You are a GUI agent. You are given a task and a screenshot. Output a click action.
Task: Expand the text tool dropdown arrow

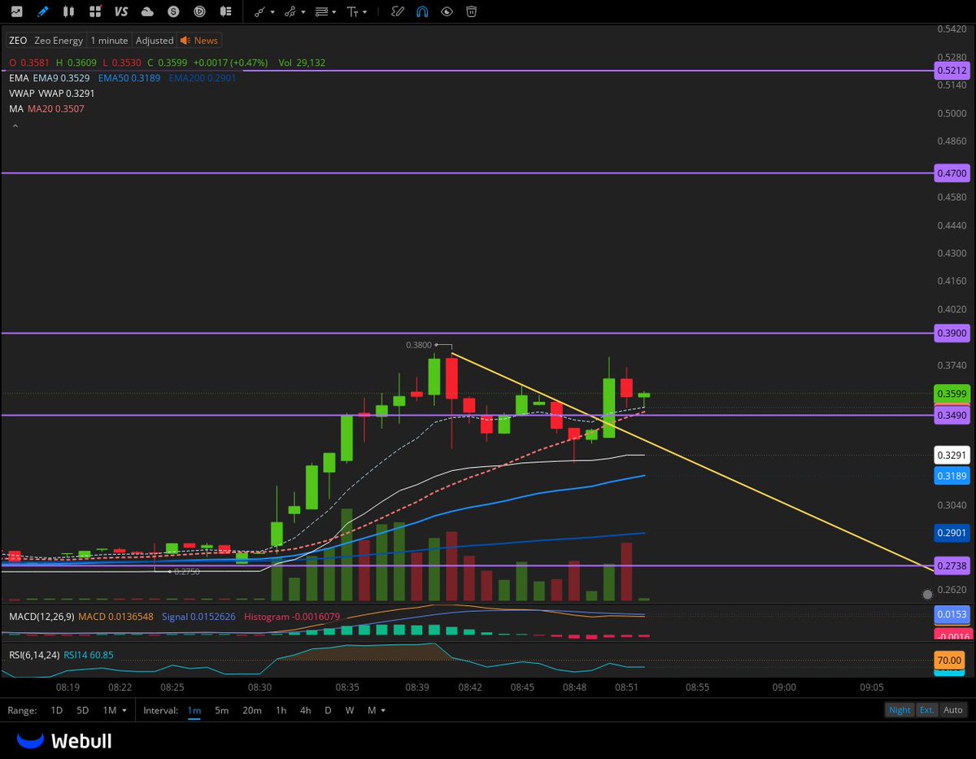[x=365, y=12]
